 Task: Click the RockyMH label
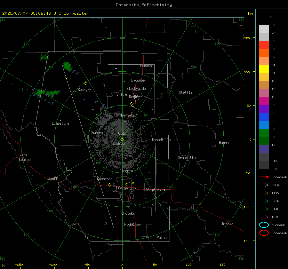point(84,90)
